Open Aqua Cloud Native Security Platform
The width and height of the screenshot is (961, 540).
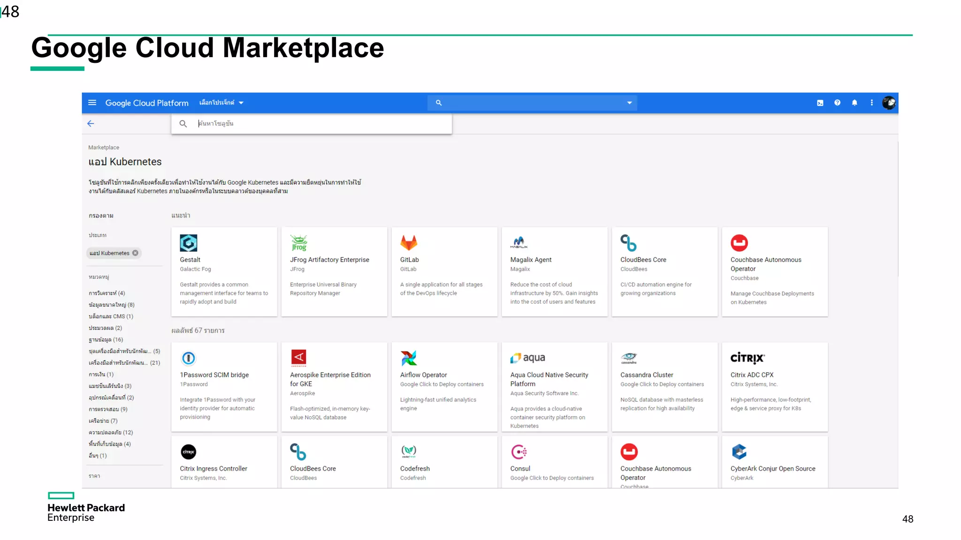click(549, 379)
